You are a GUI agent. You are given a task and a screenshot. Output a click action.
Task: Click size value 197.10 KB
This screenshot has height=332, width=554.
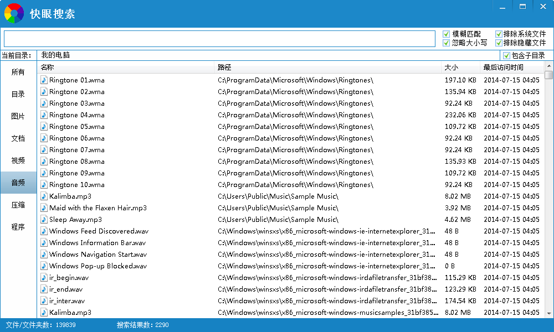pyautogui.click(x=460, y=80)
